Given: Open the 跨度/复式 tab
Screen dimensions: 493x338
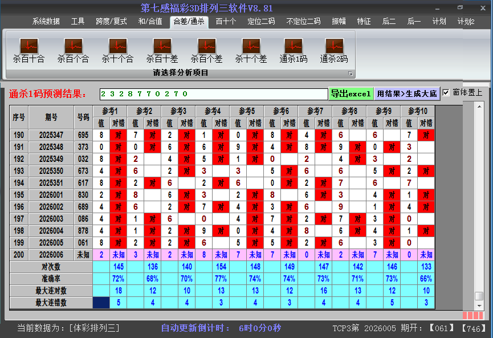Looking at the screenshot, I should [111, 22].
